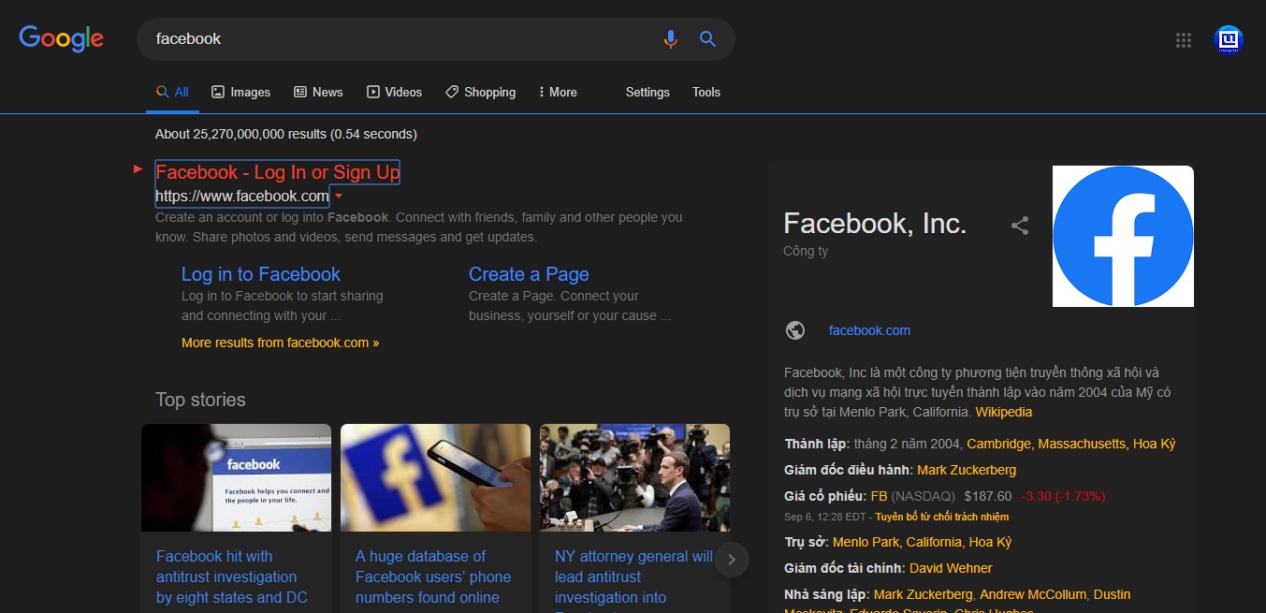Share the Facebook, Inc. knowledge panel
This screenshot has height=613, width=1266.
(x=1020, y=226)
